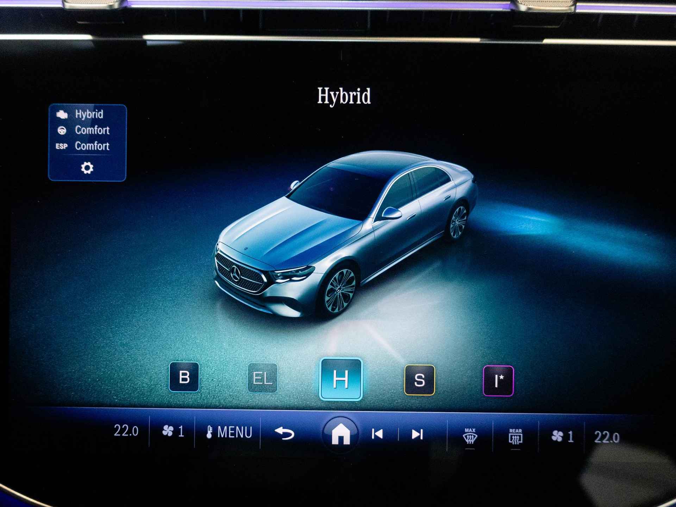This screenshot has width=676, height=507.
Task: Go back with the return arrow
Action: [x=284, y=433]
